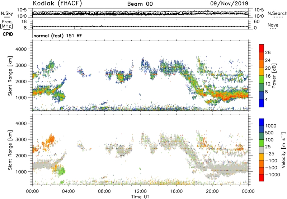Click the "CPID" row label
This screenshot has width=287, height=199.
pos(8,34)
